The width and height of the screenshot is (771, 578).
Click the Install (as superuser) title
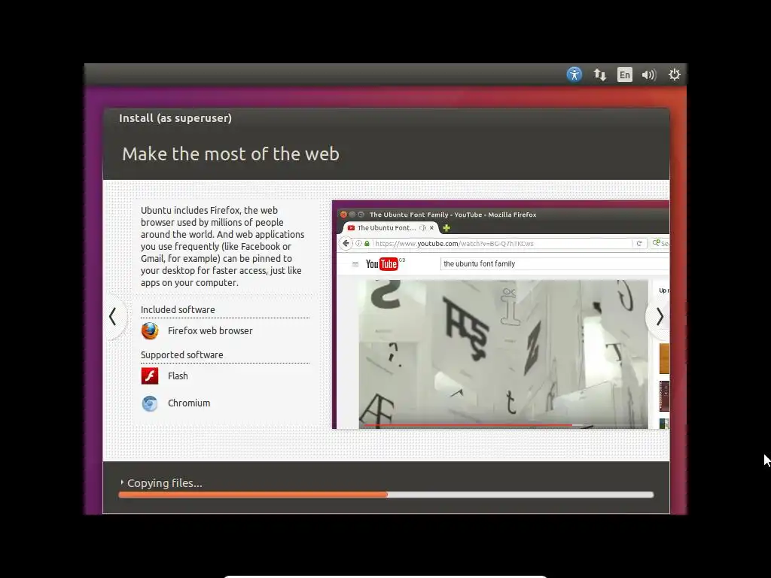175,118
